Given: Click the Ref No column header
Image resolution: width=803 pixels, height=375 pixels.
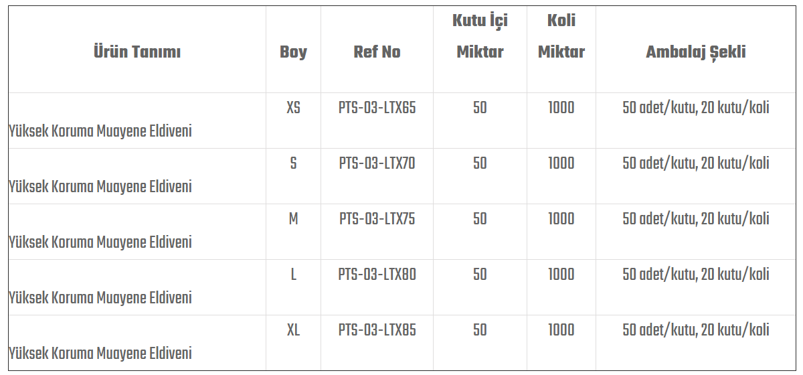Looking at the screenshot, I should (x=377, y=52).
